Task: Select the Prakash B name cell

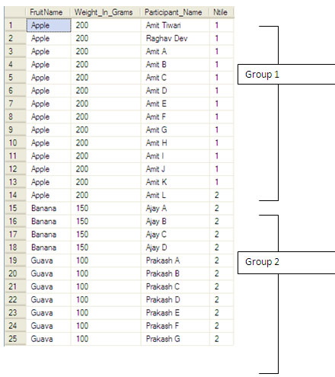Action: [x=175, y=273]
